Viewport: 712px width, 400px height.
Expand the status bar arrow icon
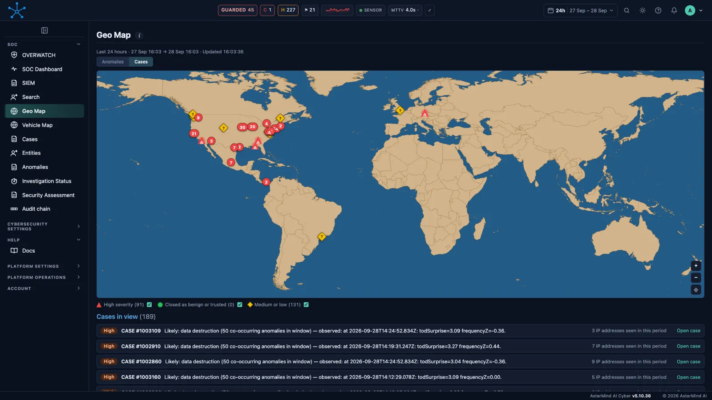pos(429,10)
